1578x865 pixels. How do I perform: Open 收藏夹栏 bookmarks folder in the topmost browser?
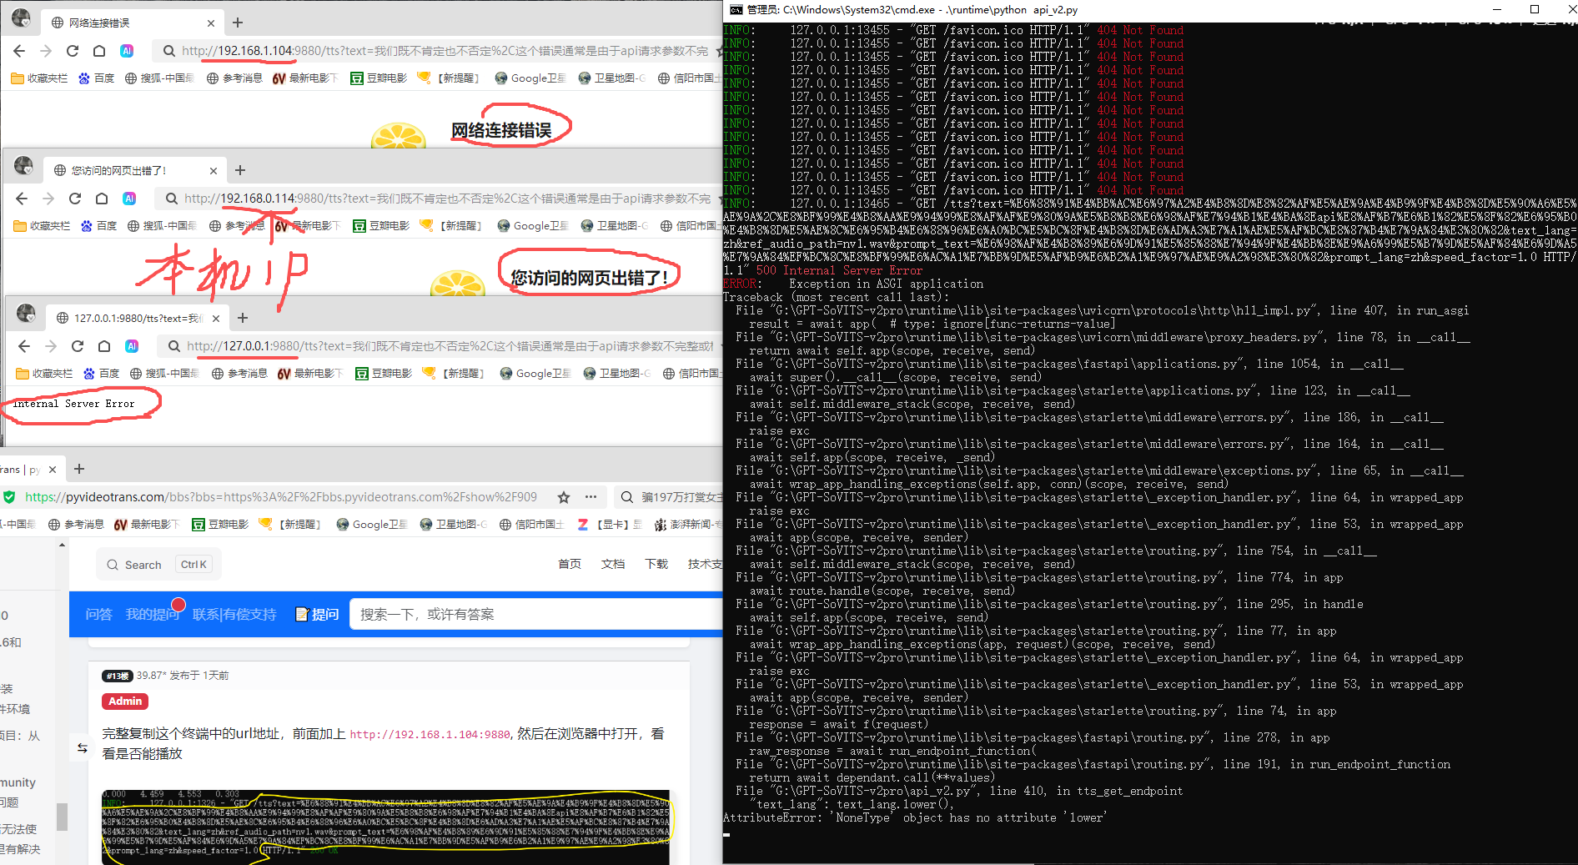(39, 78)
